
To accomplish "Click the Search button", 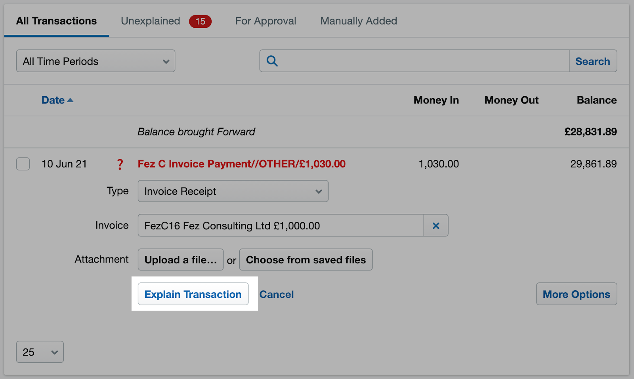I will point(593,61).
